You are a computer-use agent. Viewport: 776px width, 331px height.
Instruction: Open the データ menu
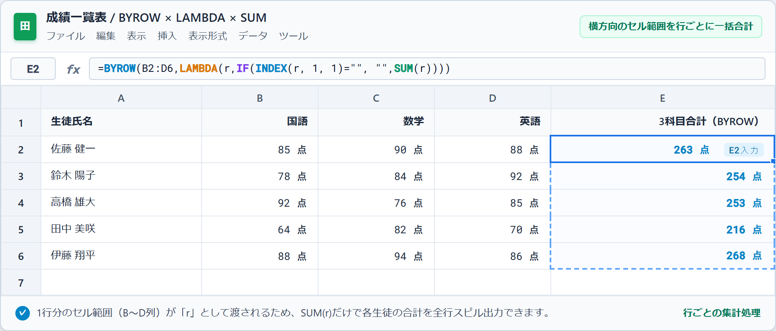pos(253,36)
